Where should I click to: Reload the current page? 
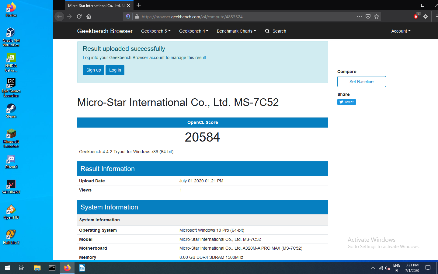79,16
